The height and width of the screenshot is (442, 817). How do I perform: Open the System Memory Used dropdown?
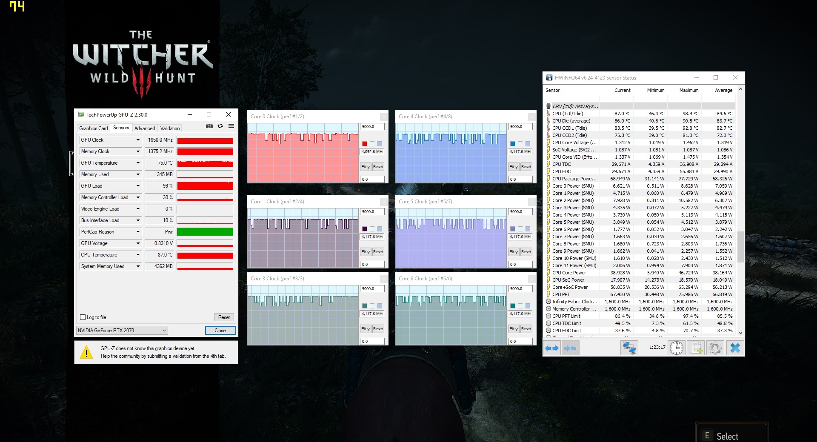coord(138,266)
